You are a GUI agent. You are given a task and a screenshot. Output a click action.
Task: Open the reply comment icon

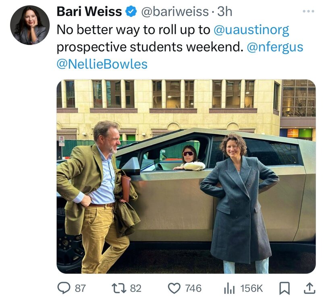(x=64, y=288)
